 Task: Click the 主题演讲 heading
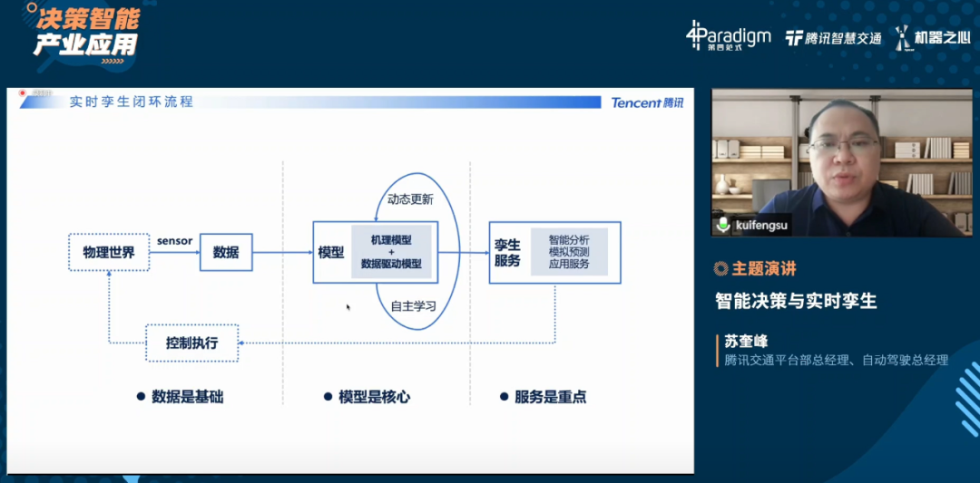tap(764, 269)
